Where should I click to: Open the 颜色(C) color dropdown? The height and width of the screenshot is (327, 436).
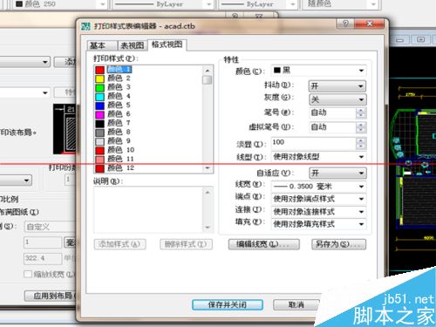319,71
